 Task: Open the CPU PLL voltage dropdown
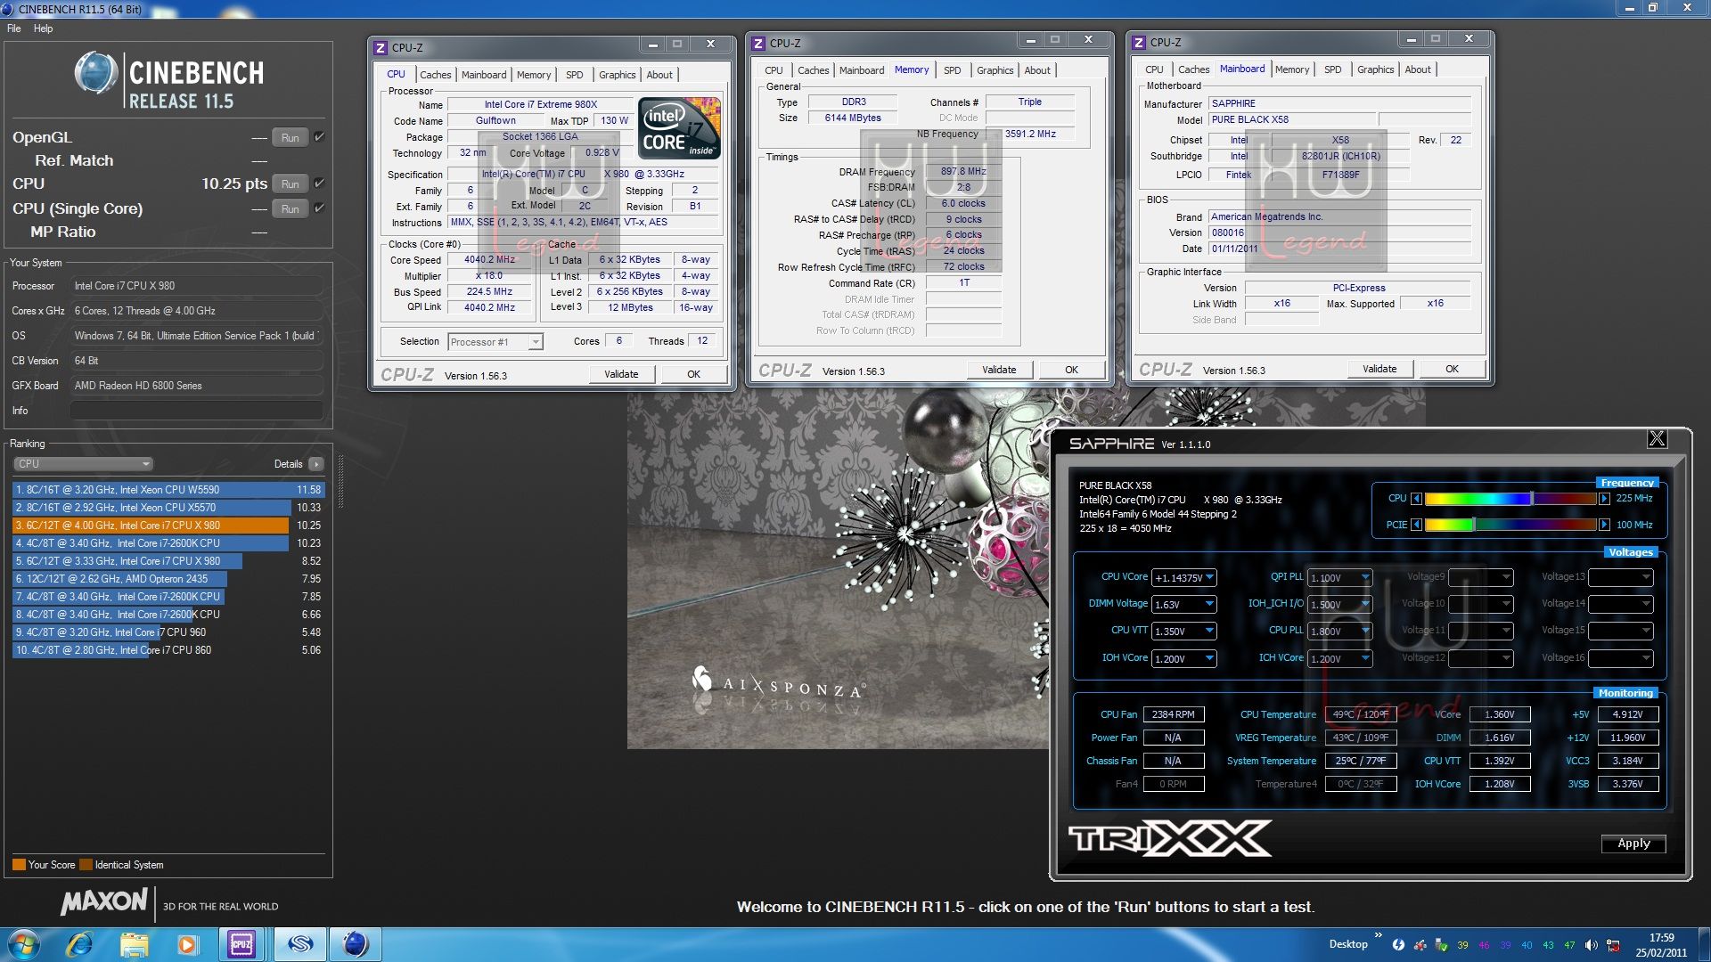(1365, 631)
